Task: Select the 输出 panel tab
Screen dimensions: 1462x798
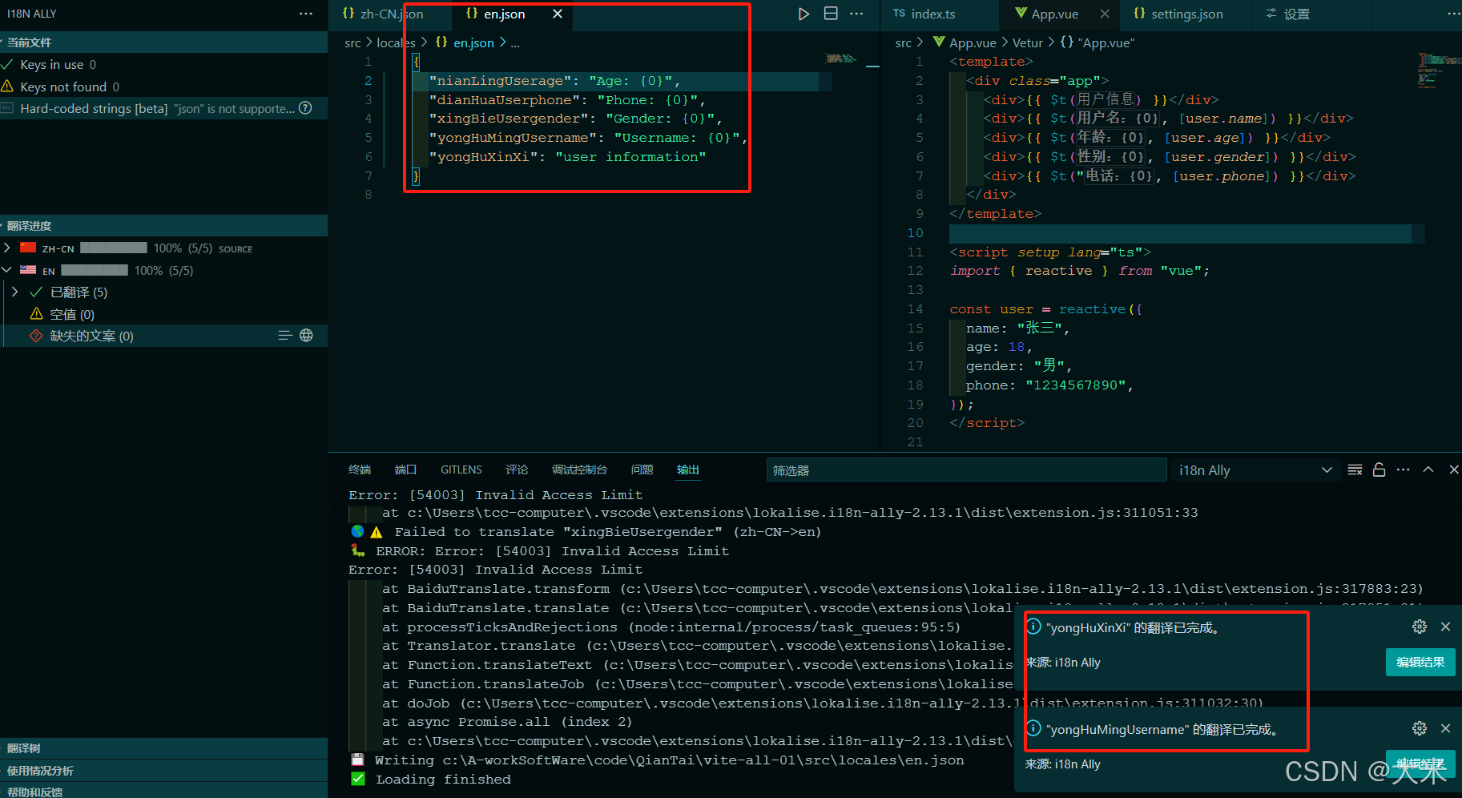Action: pyautogui.click(x=687, y=470)
